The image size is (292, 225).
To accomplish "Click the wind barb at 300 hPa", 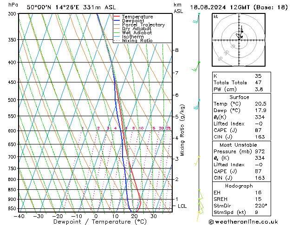I will pos(197,19).
